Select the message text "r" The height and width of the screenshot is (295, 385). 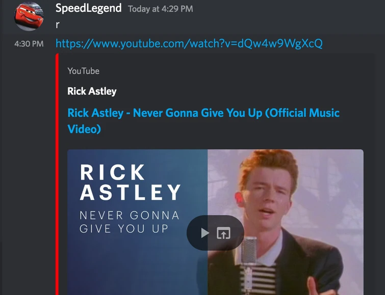coord(58,25)
